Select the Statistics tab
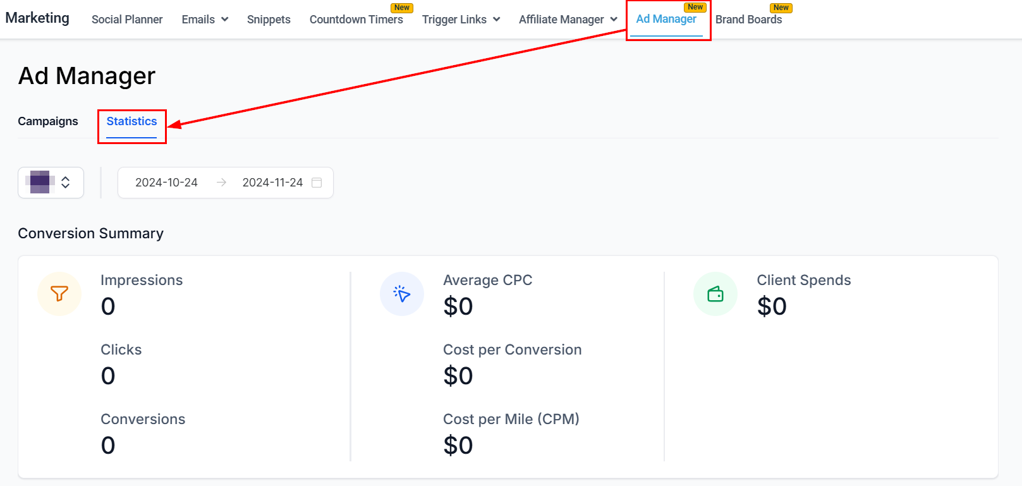The image size is (1022, 486). click(131, 121)
